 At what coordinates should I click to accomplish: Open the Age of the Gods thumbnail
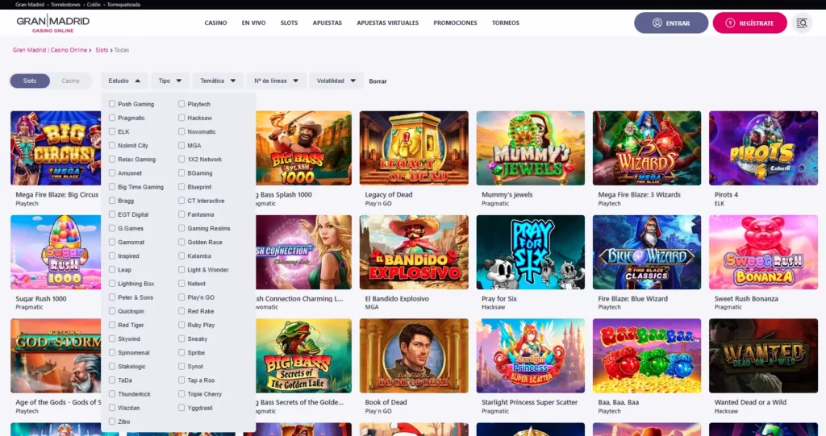click(x=56, y=355)
